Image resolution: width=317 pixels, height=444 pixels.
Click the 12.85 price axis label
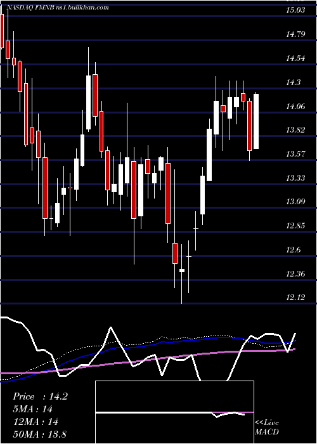click(x=296, y=226)
